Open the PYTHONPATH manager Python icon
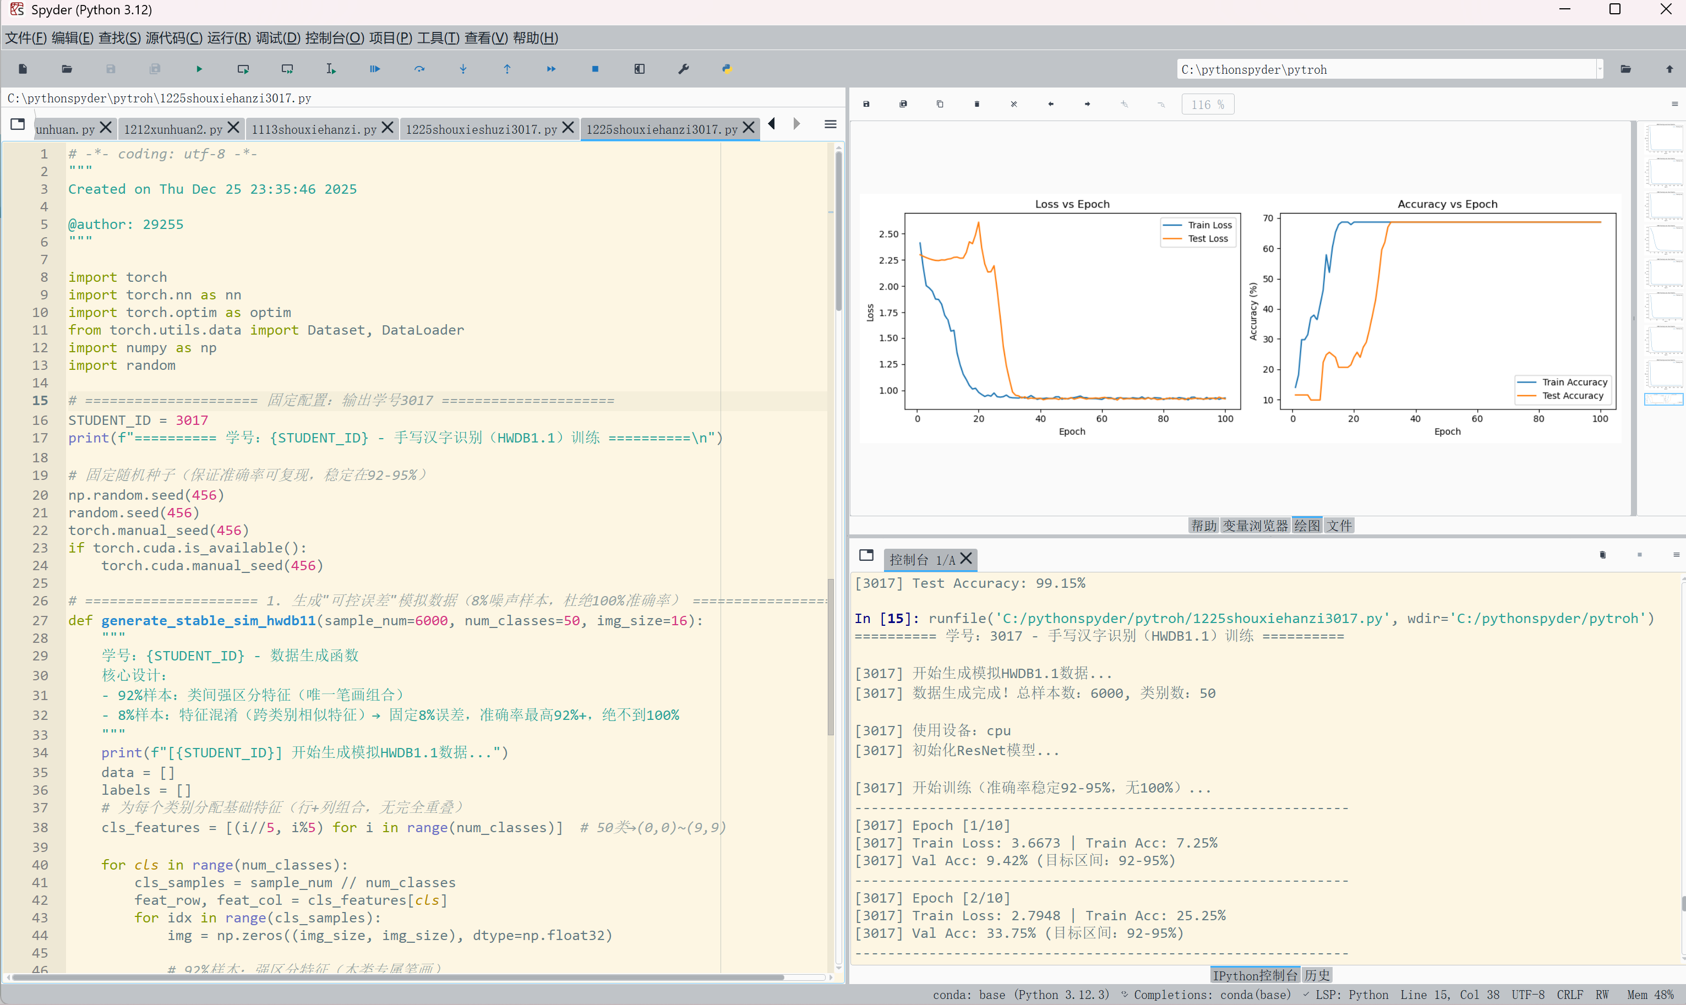Viewport: 1686px width, 1005px height. (x=727, y=69)
